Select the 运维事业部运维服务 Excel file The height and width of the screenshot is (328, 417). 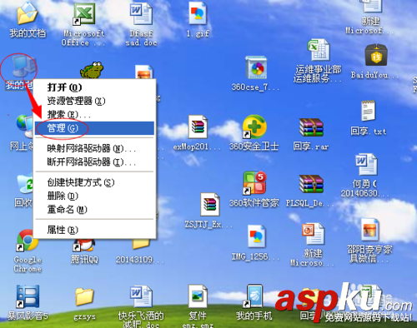pos(319,51)
